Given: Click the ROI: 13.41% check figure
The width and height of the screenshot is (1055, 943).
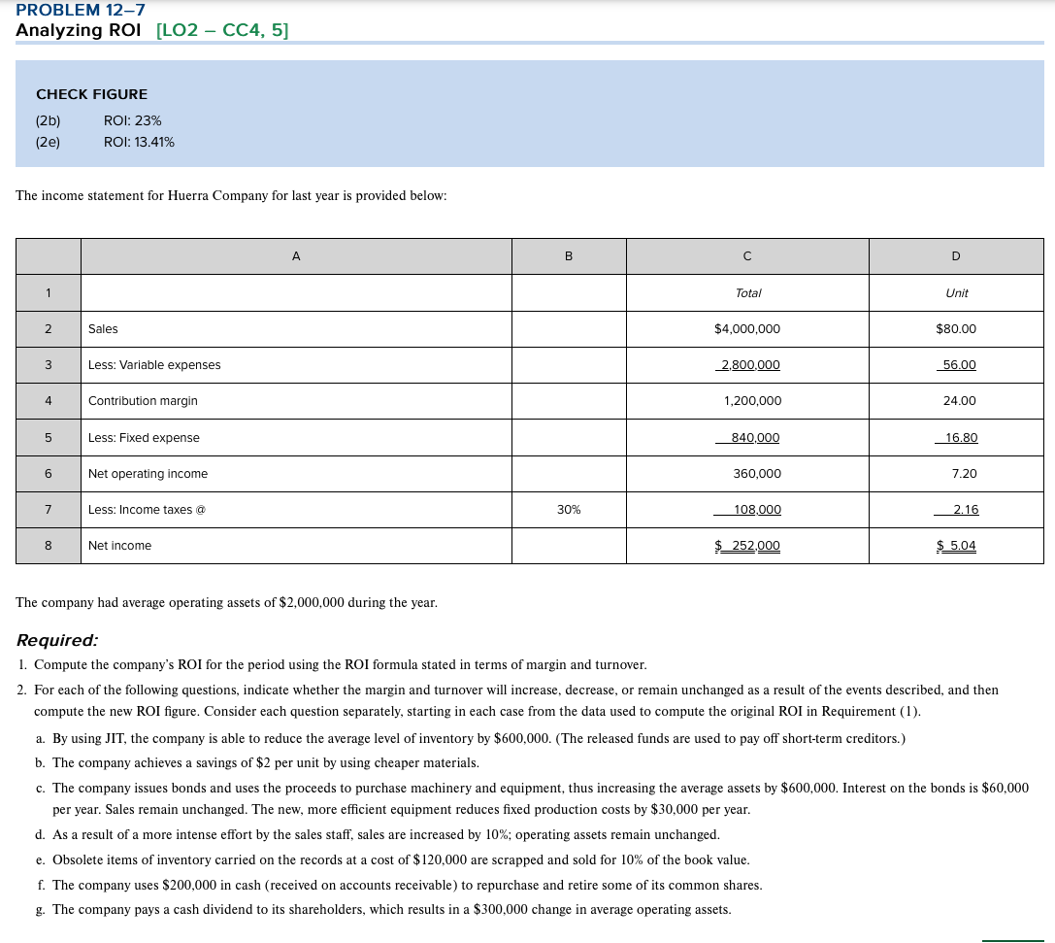Looking at the screenshot, I should click(x=139, y=142).
